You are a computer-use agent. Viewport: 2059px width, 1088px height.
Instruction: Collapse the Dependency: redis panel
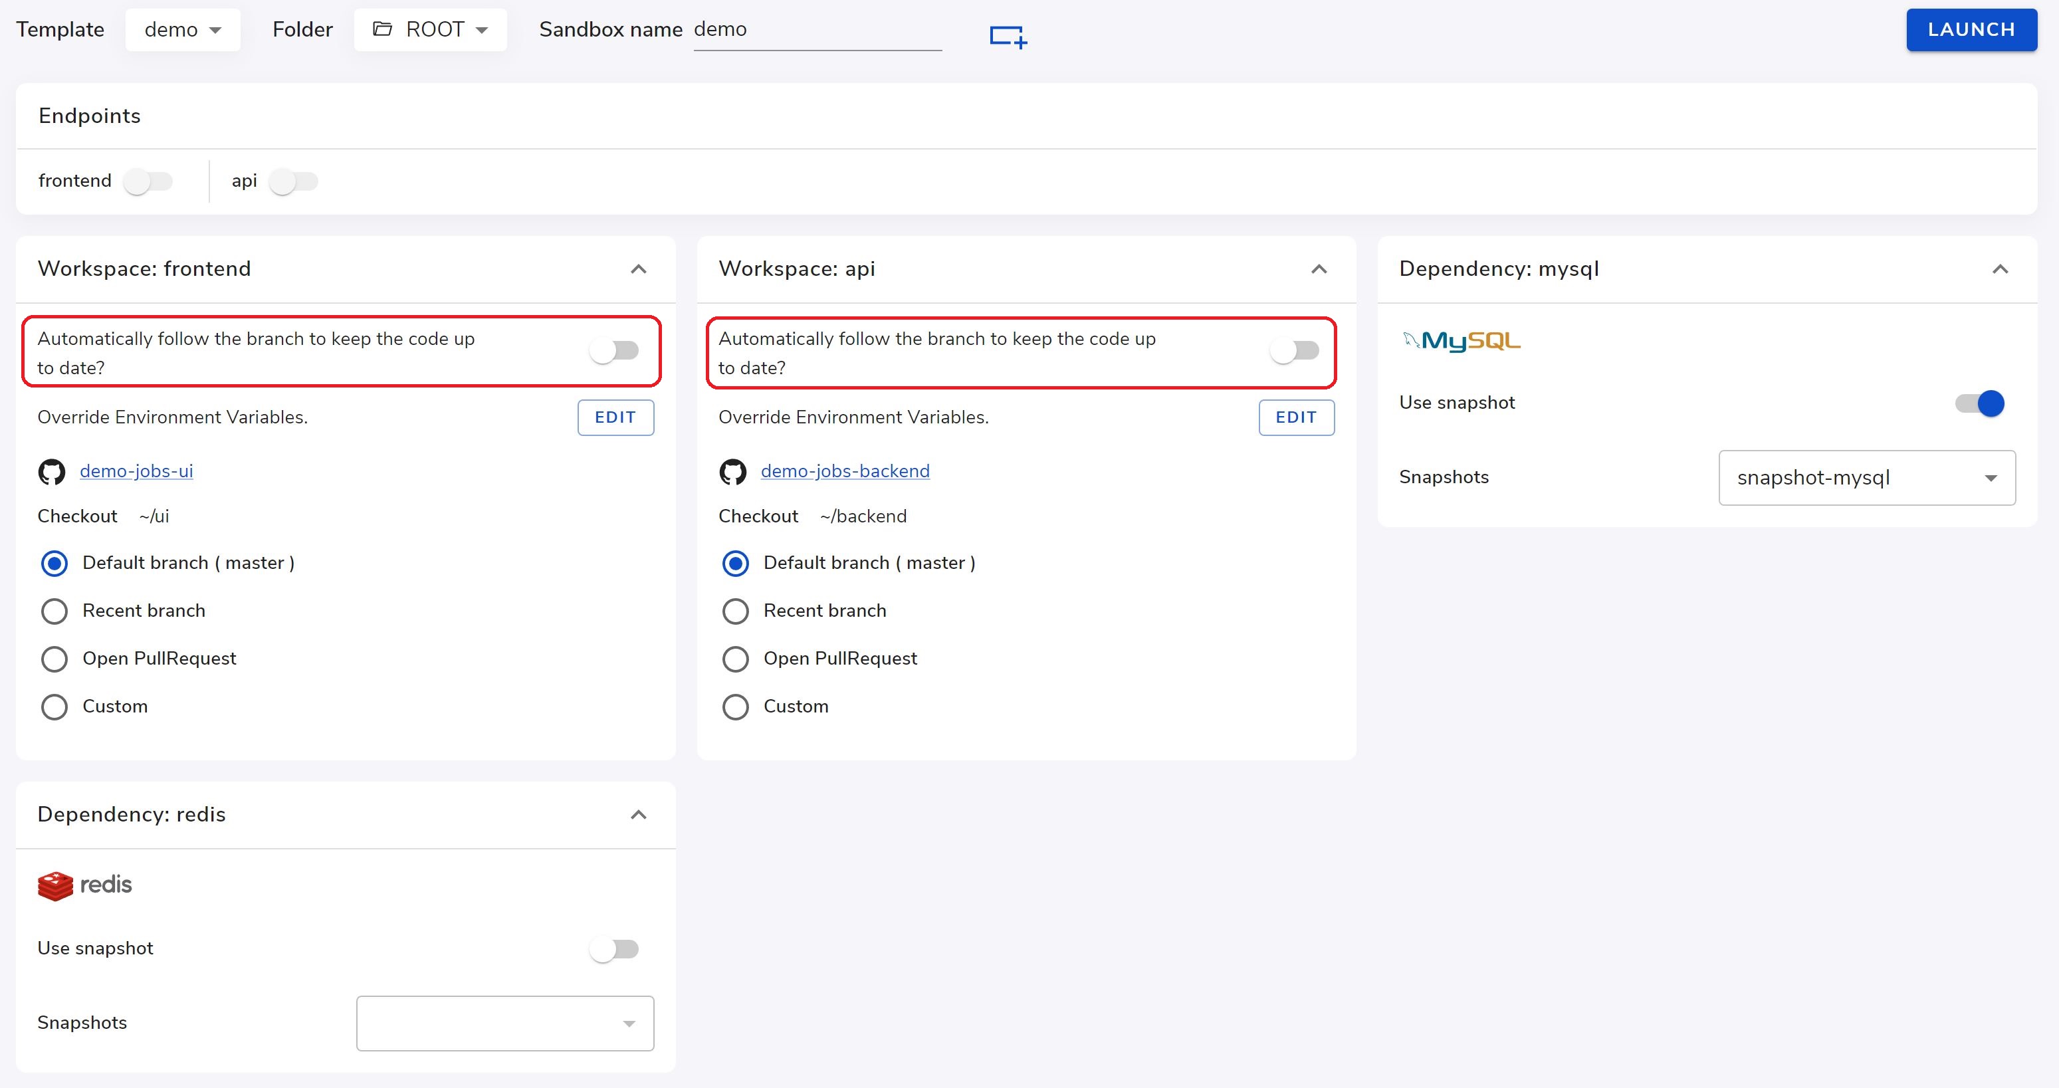click(638, 815)
